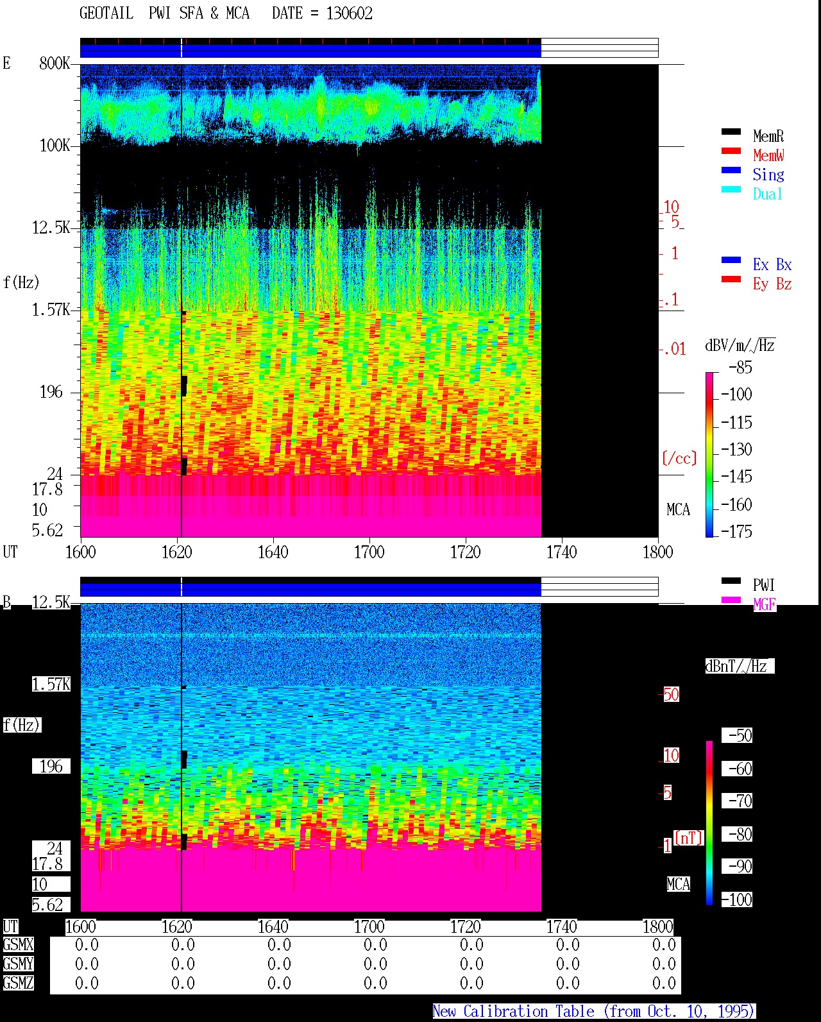Screen dimensions: 821x1022
Task: Click the cyan Dual legend swatch
Action: 731,189
